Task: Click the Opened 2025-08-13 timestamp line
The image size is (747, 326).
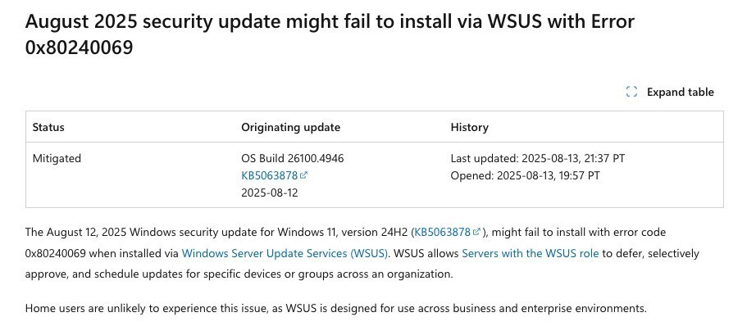Action: (x=525, y=175)
